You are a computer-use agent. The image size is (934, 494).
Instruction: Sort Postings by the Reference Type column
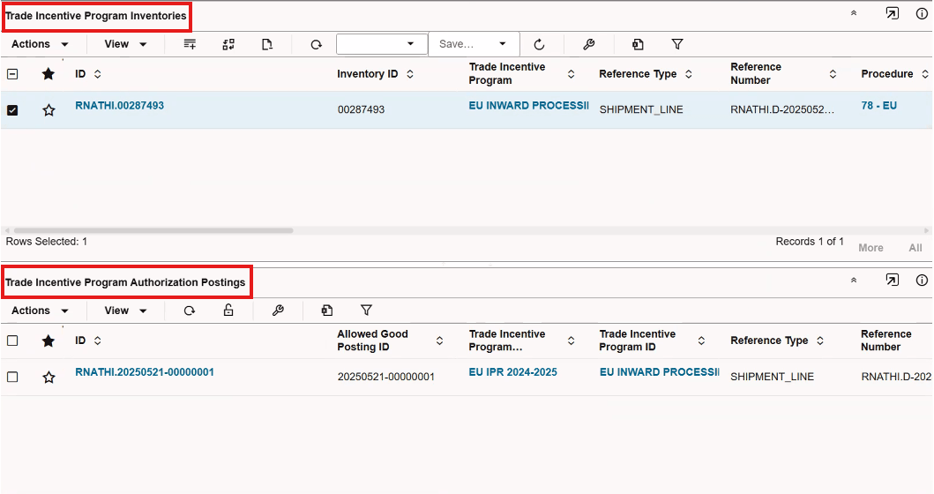[820, 341]
